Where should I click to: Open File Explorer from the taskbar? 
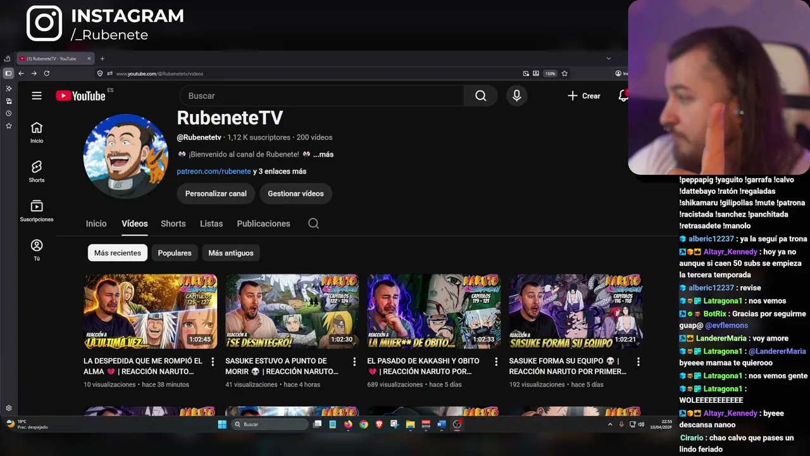tap(410, 424)
